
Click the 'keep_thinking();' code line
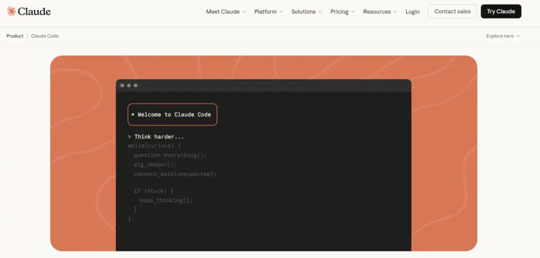click(x=166, y=200)
